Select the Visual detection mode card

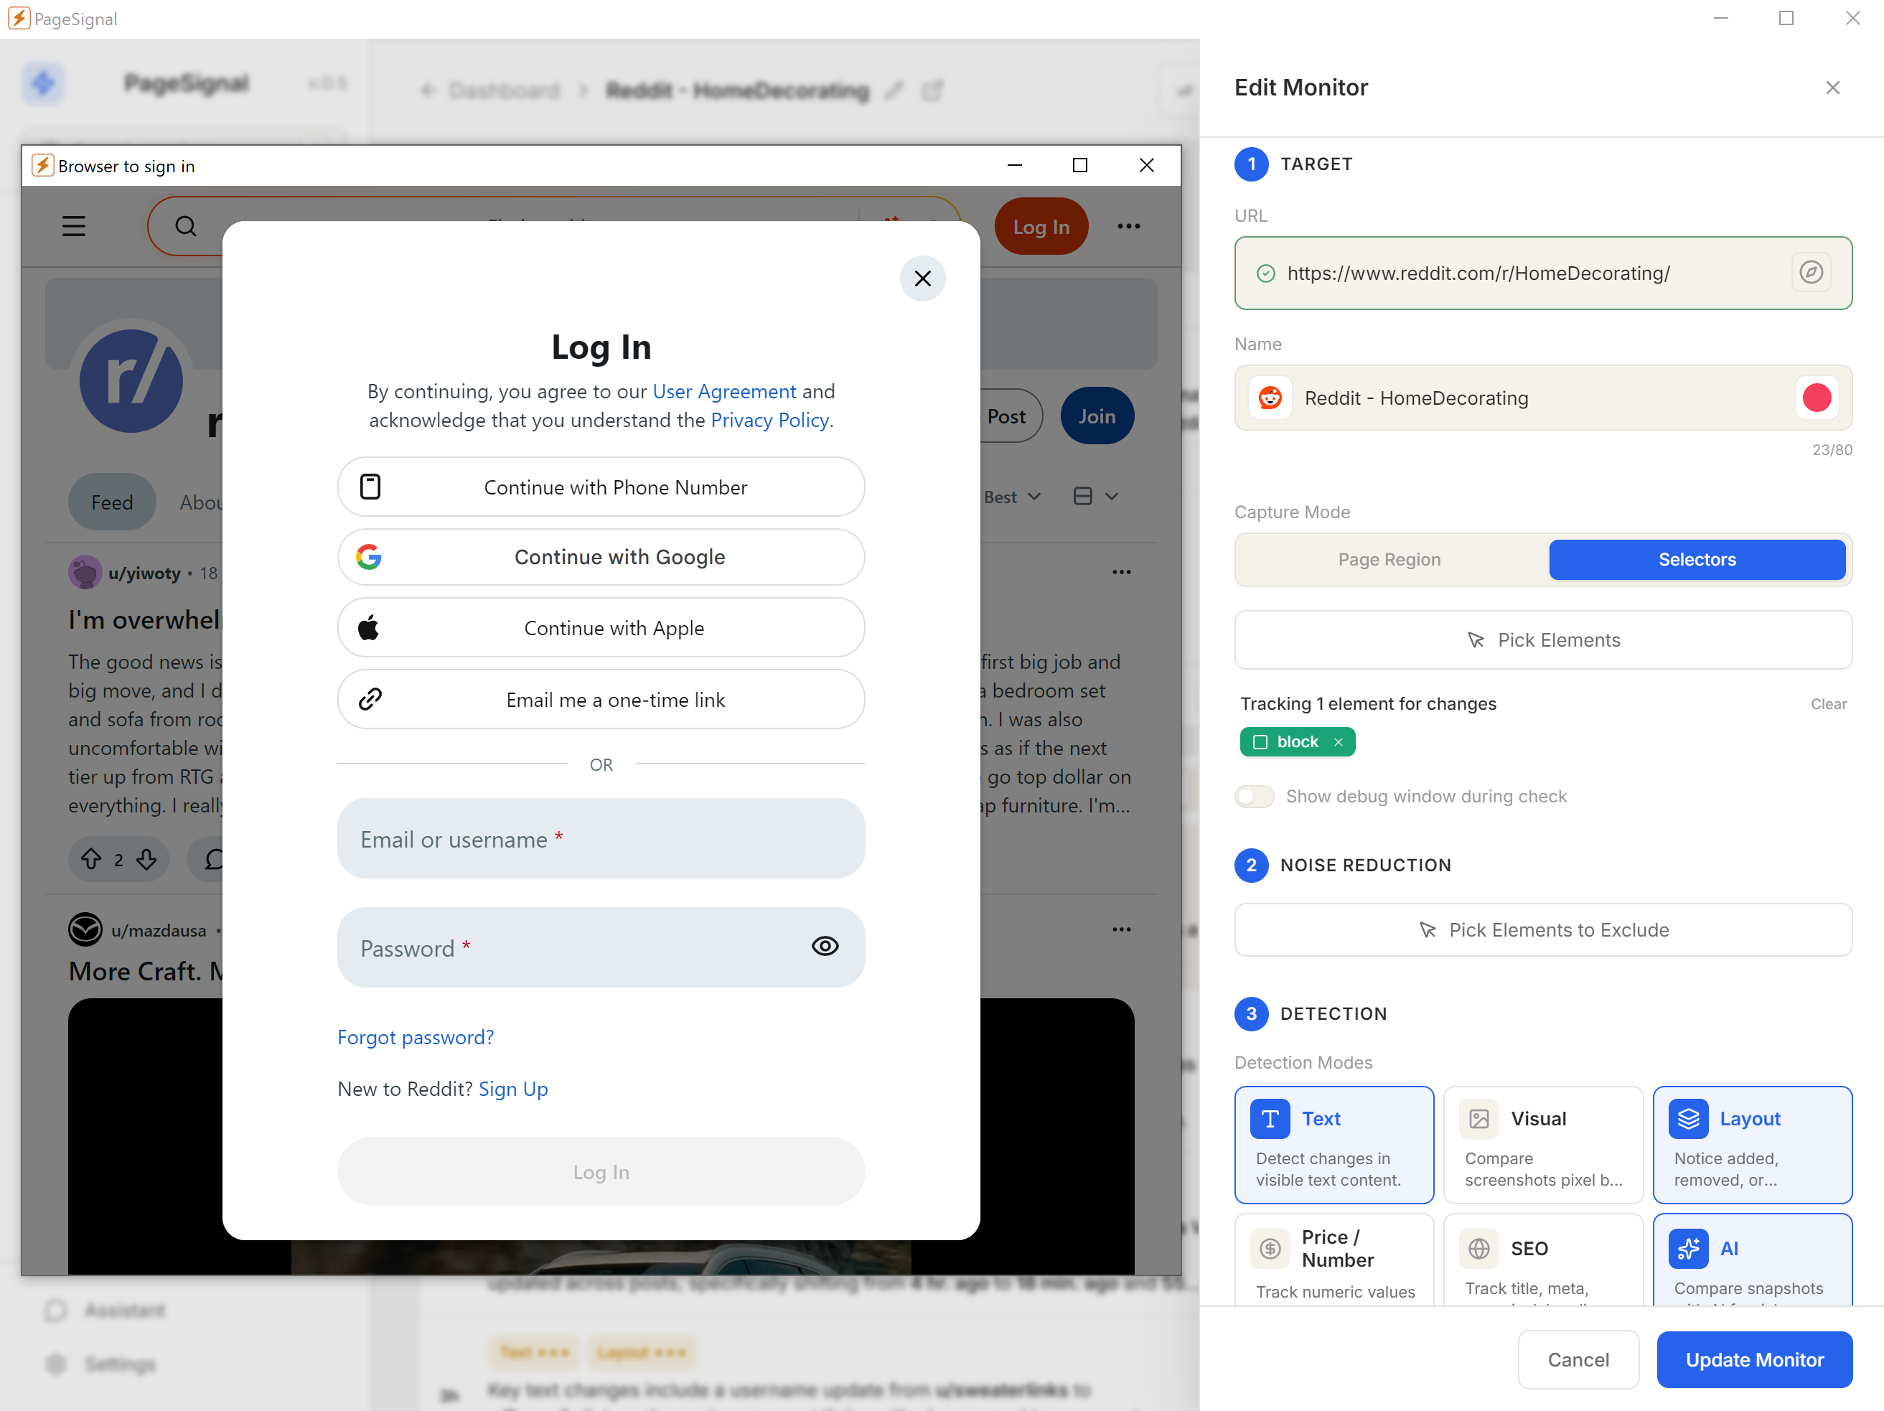click(1543, 1145)
